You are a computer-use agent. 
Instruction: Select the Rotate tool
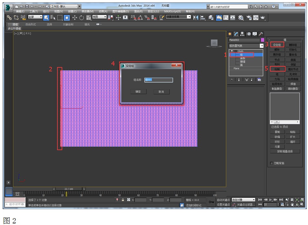pyautogui.click(x=82, y=18)
